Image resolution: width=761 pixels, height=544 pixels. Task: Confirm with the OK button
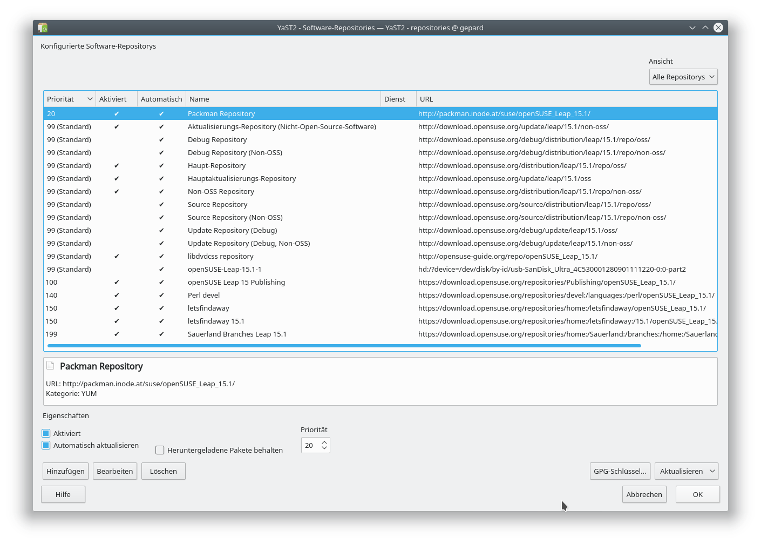(x=698, y=494)
